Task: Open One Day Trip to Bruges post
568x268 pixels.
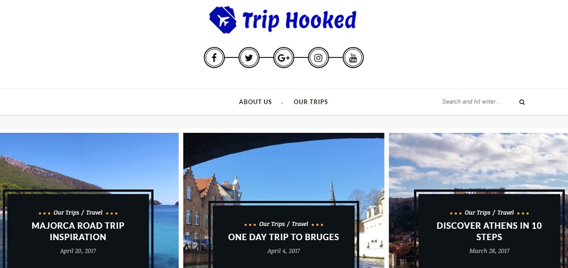Action: coord(283,237)
